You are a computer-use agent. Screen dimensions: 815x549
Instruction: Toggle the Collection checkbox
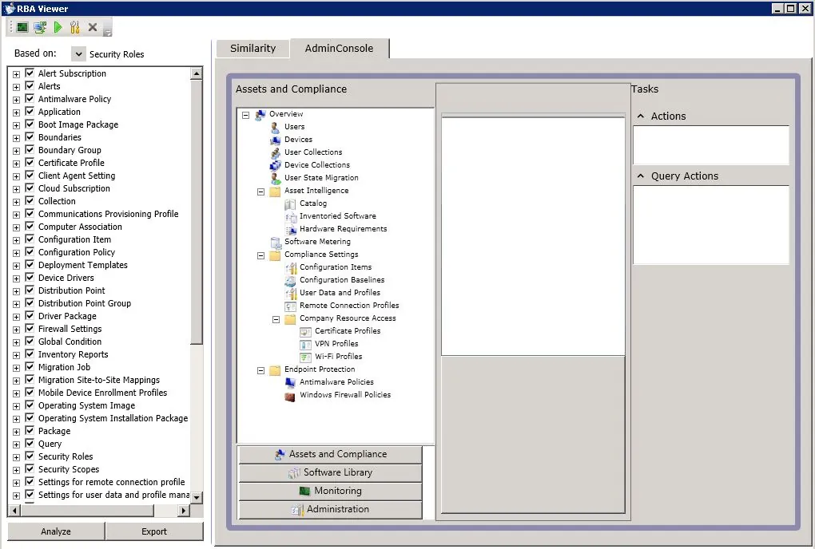(x=30, y=201)
